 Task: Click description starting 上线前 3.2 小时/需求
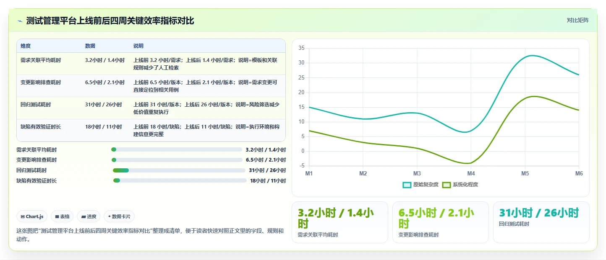206,64
